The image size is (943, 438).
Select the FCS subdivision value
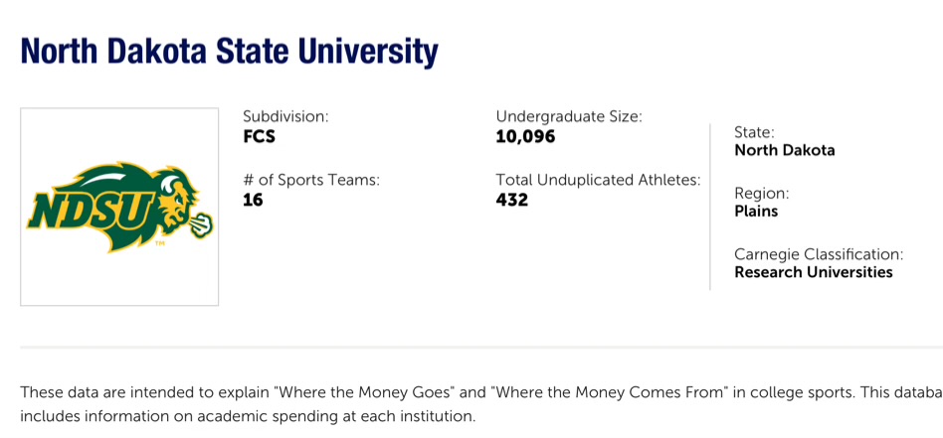[x=260, y=136]
